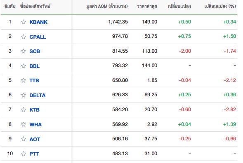
Task: Toggle the favorite star next to WHA
Action: click(x=24, y=124)
